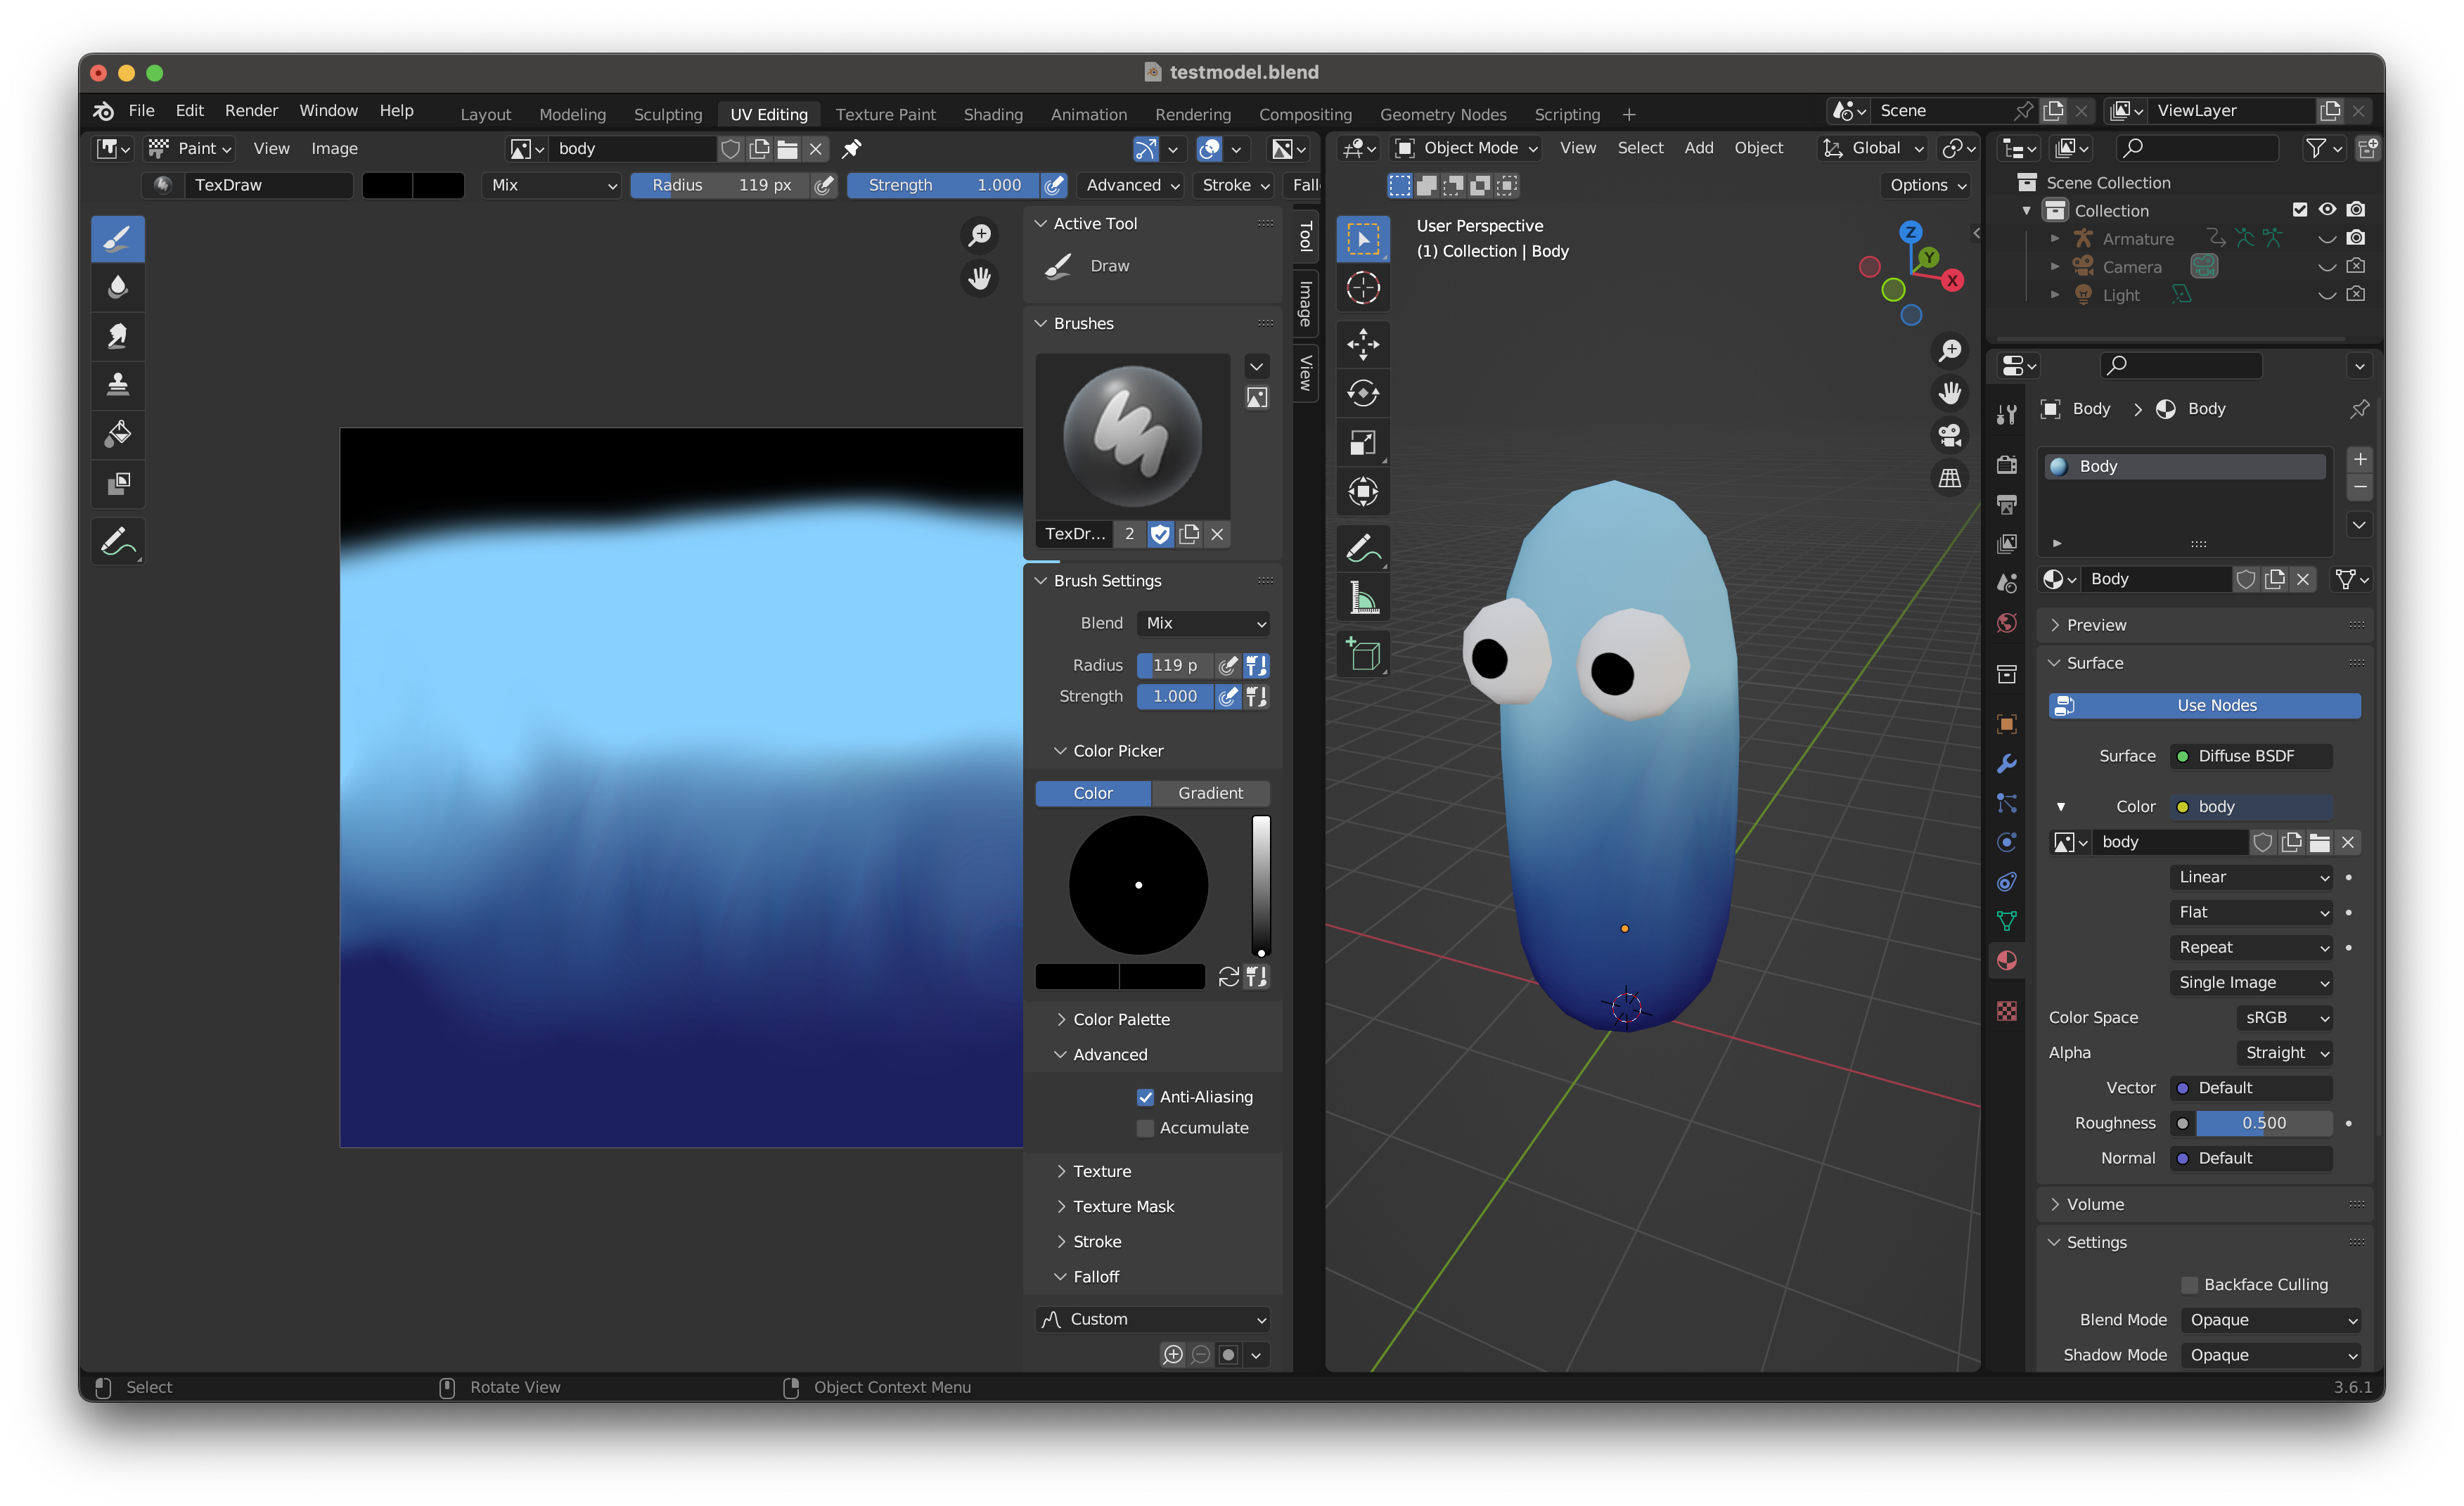Click the black color wheel in Color Picker
2464x1506 pixels.
[x=1138, y=885]
